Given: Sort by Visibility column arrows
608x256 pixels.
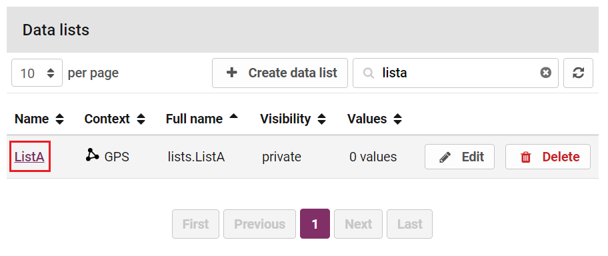Looking at the screenshot, I should click(x=321, y=119).
